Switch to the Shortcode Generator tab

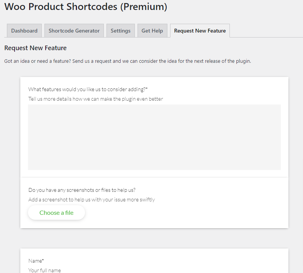point(74,31)
